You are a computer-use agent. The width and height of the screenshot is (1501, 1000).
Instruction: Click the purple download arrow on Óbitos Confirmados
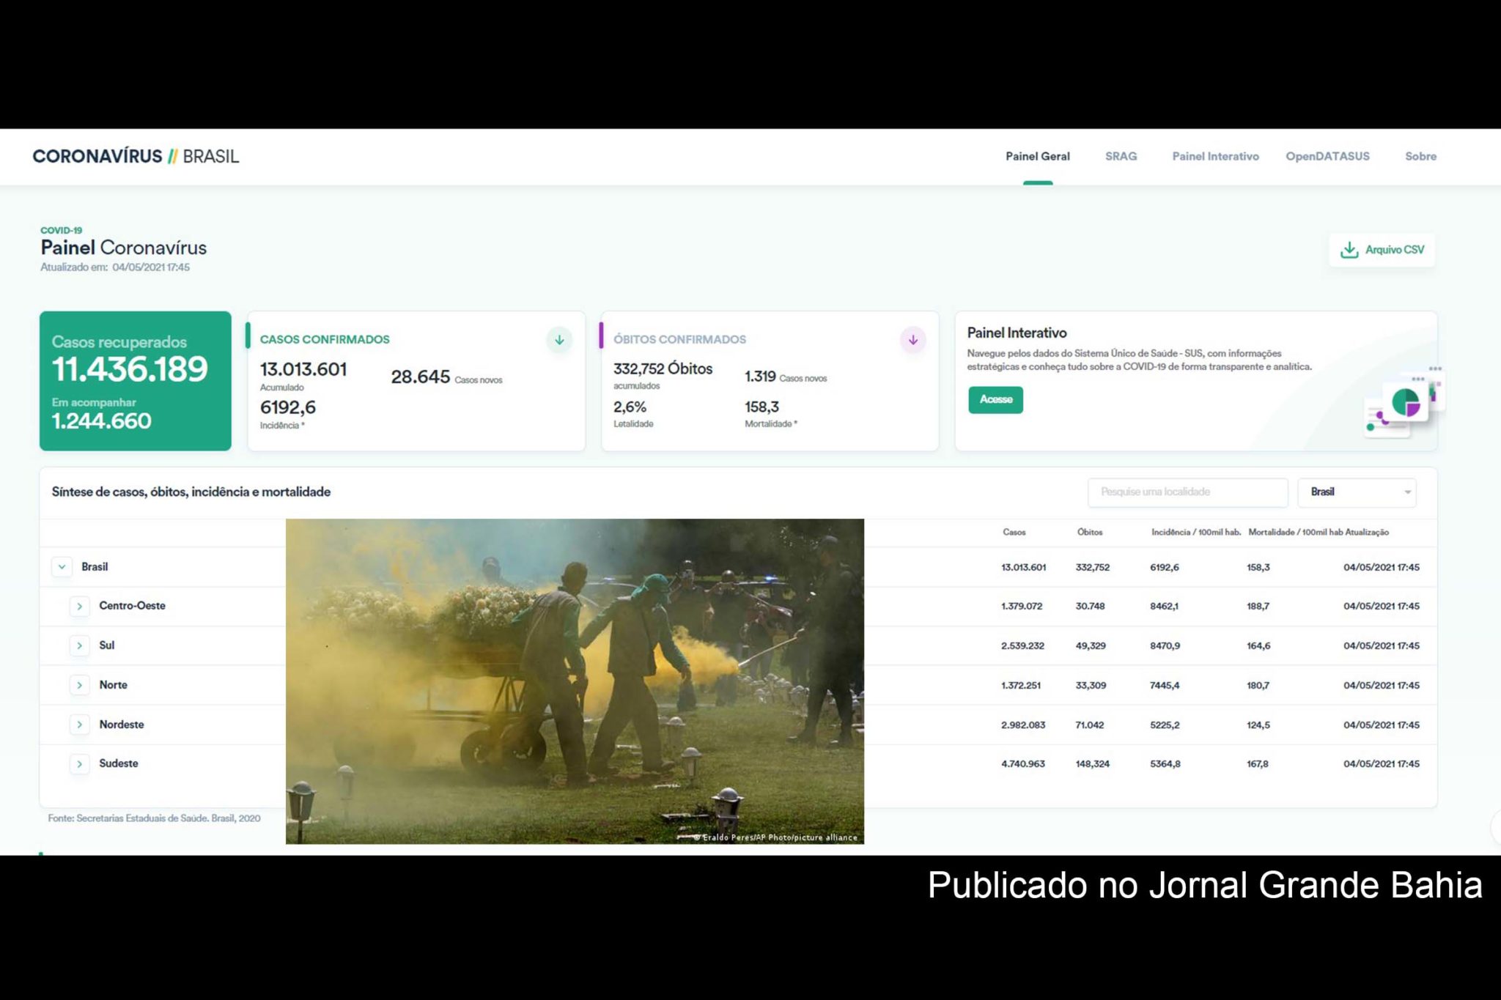[912, 339]
